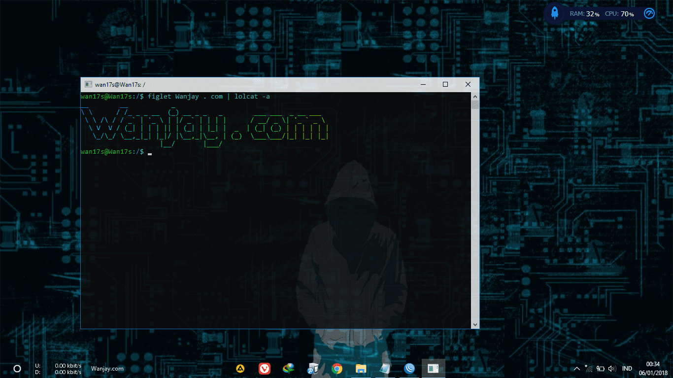Open the Wi-Fi network tray icon

(x=588, y=368)
